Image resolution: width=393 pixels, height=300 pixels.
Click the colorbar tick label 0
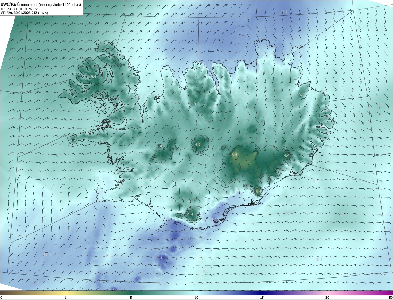coord(1,298)
